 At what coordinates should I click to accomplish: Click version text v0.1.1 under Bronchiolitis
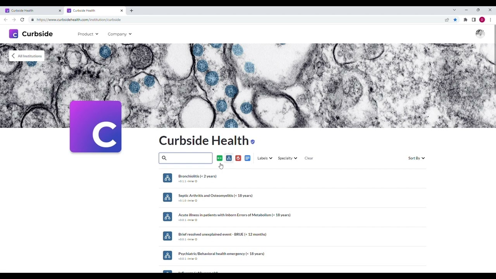[182, 181]
